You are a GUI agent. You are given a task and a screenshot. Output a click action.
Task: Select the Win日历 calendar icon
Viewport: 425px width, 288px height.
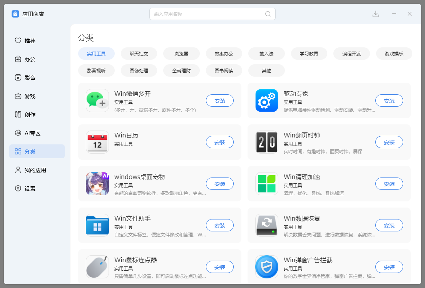(97, 142)
